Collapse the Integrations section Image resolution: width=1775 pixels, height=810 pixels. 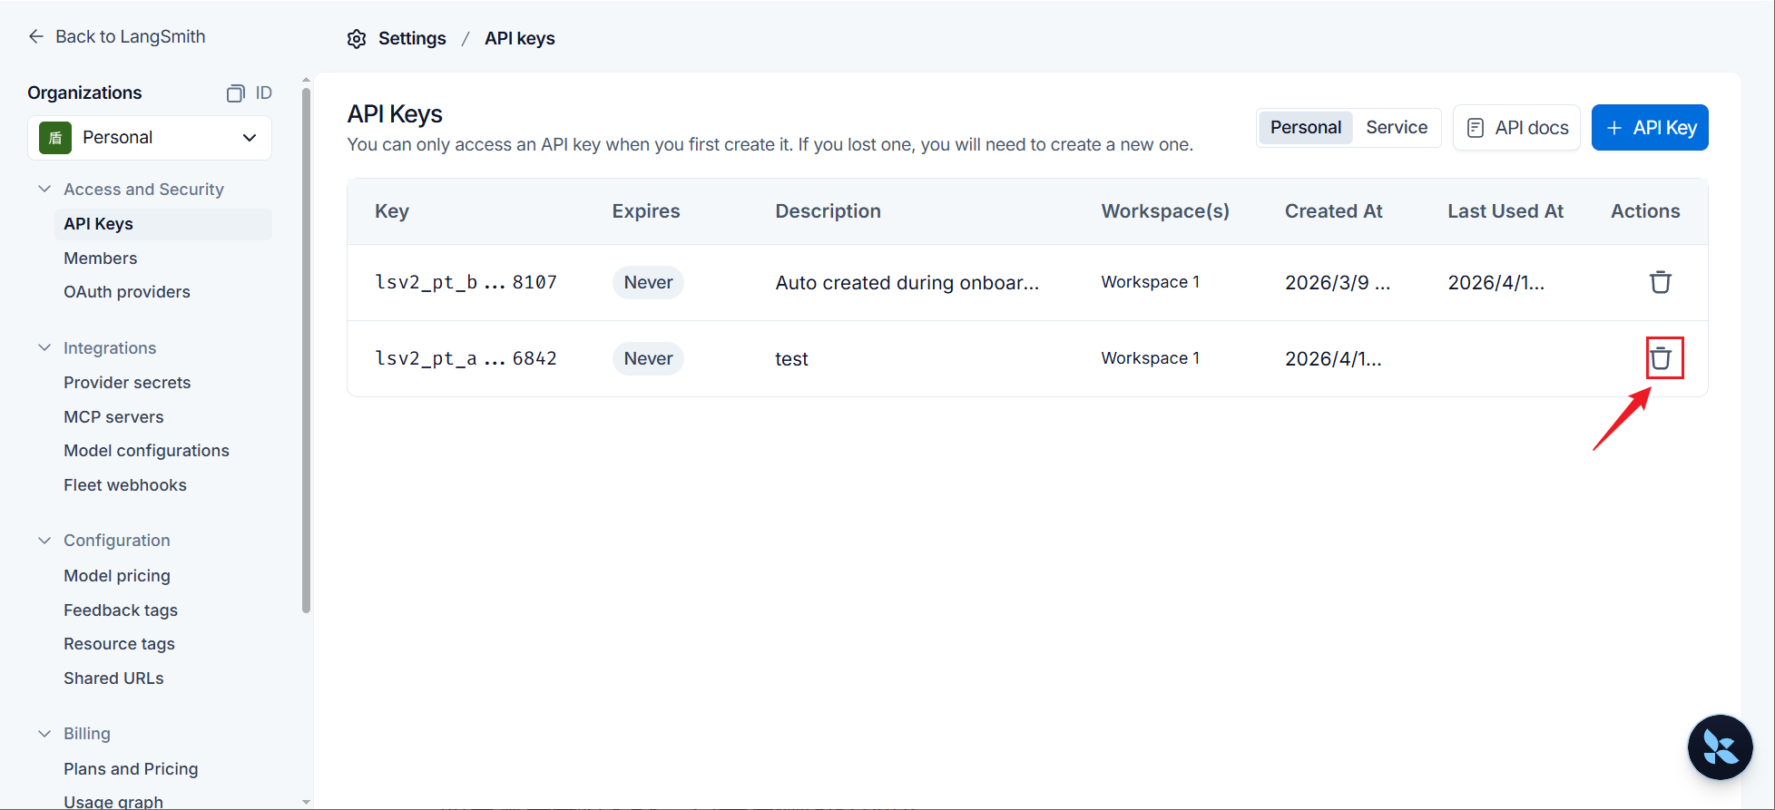44,347
